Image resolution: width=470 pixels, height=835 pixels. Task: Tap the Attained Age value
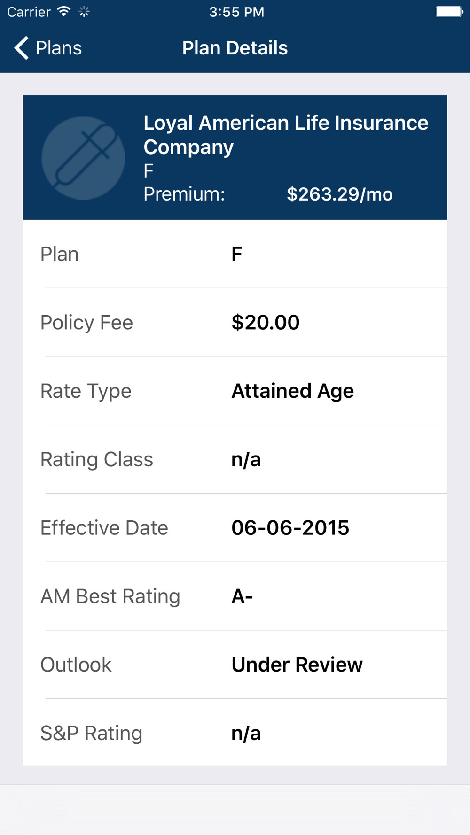[292, 391]
